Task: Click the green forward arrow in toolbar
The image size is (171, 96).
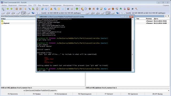Action: coord(11,9)
